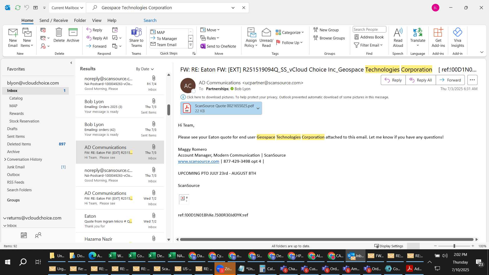489x275 pixels.
Task: Collapse the folder pane arrow
Action: pyautogui.click(x=71, y=63)
